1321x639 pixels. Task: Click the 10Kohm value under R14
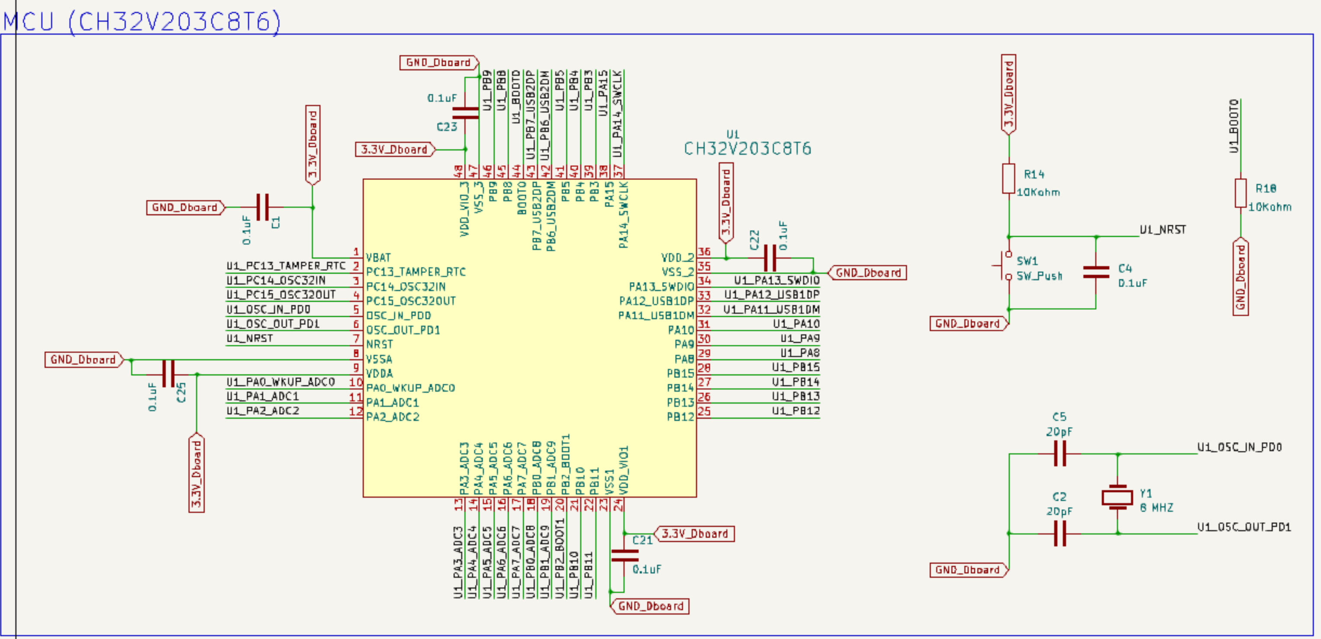pyautogui.click(x=1038, y=192)
